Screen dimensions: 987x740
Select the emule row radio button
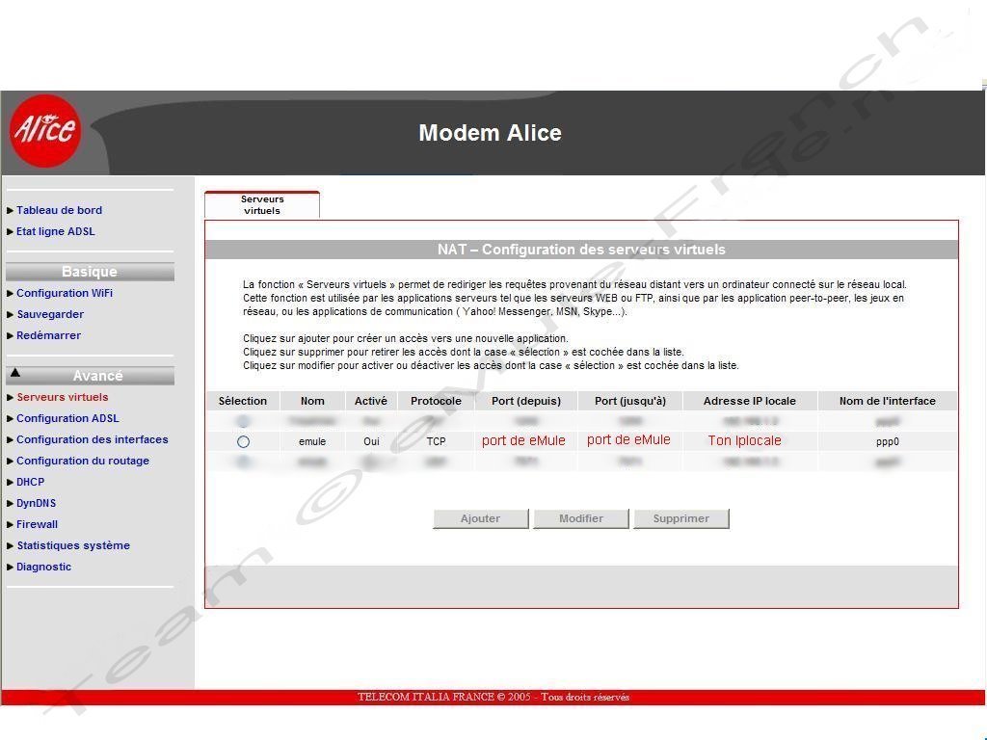click(x=243, y=441)
